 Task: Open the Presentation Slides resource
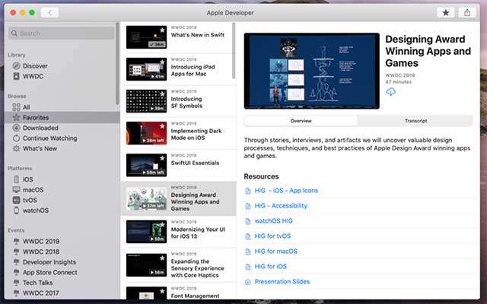282,281
